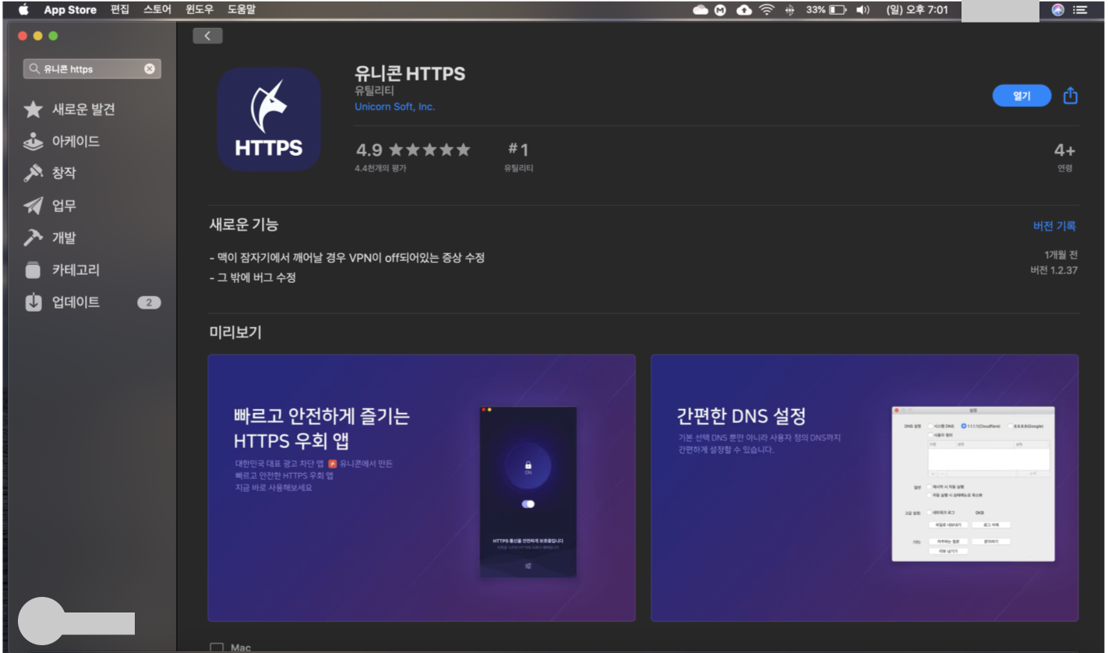Click the updates badge showing 2
Viewport: 1108px width, 653px height.
point(149,302)
